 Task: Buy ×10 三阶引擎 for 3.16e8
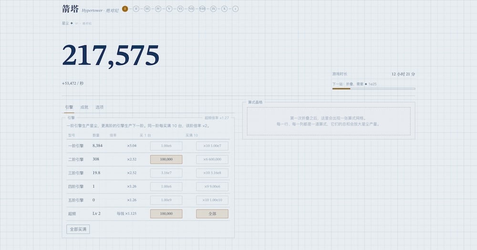(x=212, y=173)
